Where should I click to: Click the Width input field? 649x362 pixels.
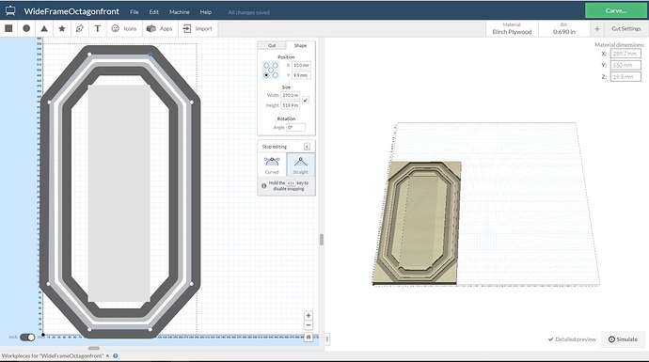(x=291, y=96)
